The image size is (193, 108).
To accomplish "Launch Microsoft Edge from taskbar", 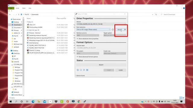I will tap(33, 101).
